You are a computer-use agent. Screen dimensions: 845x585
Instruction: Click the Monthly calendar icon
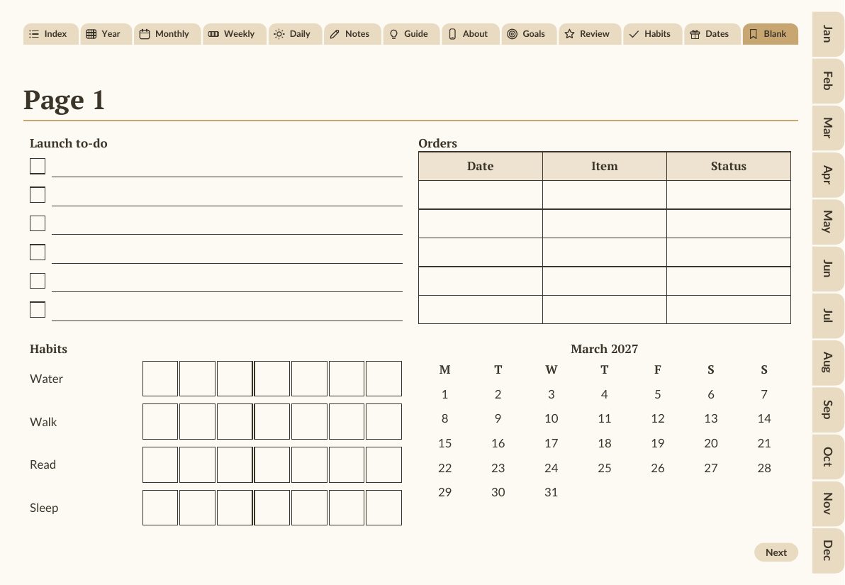[145, 34]
